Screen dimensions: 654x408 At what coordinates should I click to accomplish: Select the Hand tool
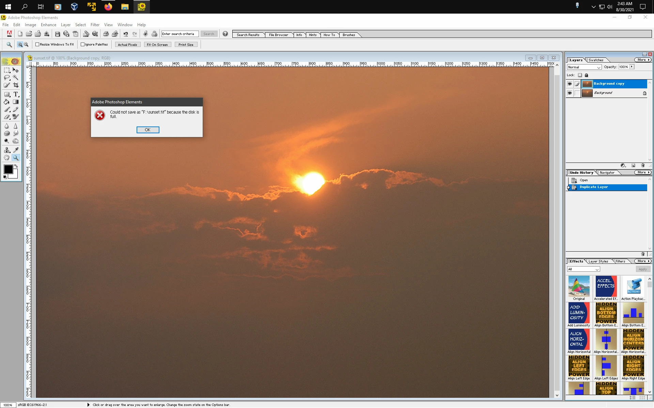[6, 157]
